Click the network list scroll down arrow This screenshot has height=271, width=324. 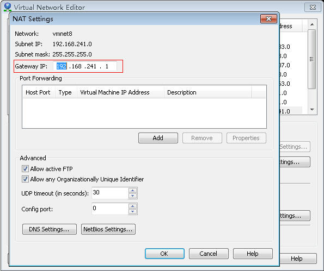tap(312, 110)
